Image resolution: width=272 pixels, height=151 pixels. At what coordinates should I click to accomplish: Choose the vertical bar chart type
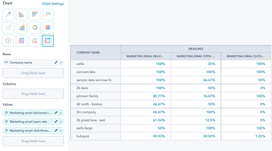(22, 15)
